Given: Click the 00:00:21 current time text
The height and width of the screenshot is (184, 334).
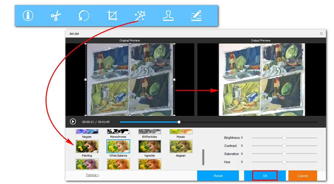Looking at the screenshot, I should tap(88, 122).
